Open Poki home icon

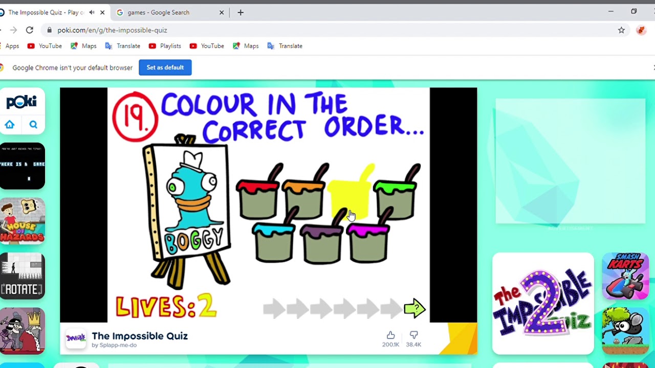(x=10, y=124)
